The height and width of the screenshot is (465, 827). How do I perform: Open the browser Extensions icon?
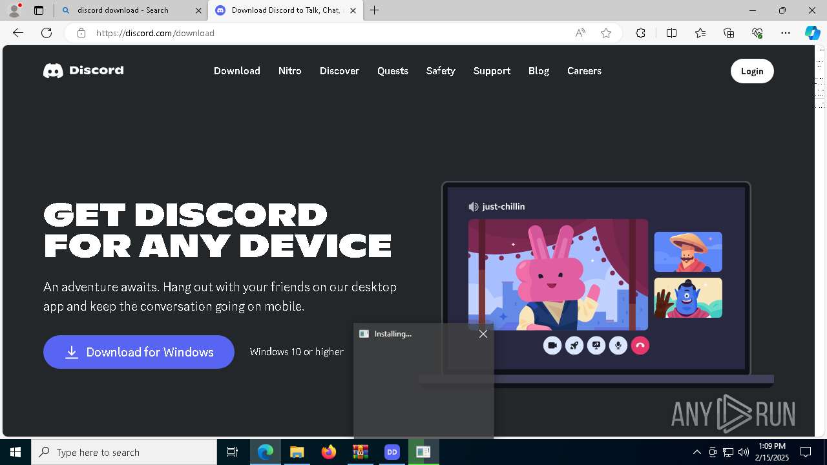[x=640, y=33]
